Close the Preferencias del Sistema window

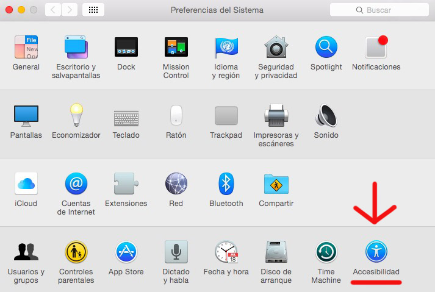[9, 10]
